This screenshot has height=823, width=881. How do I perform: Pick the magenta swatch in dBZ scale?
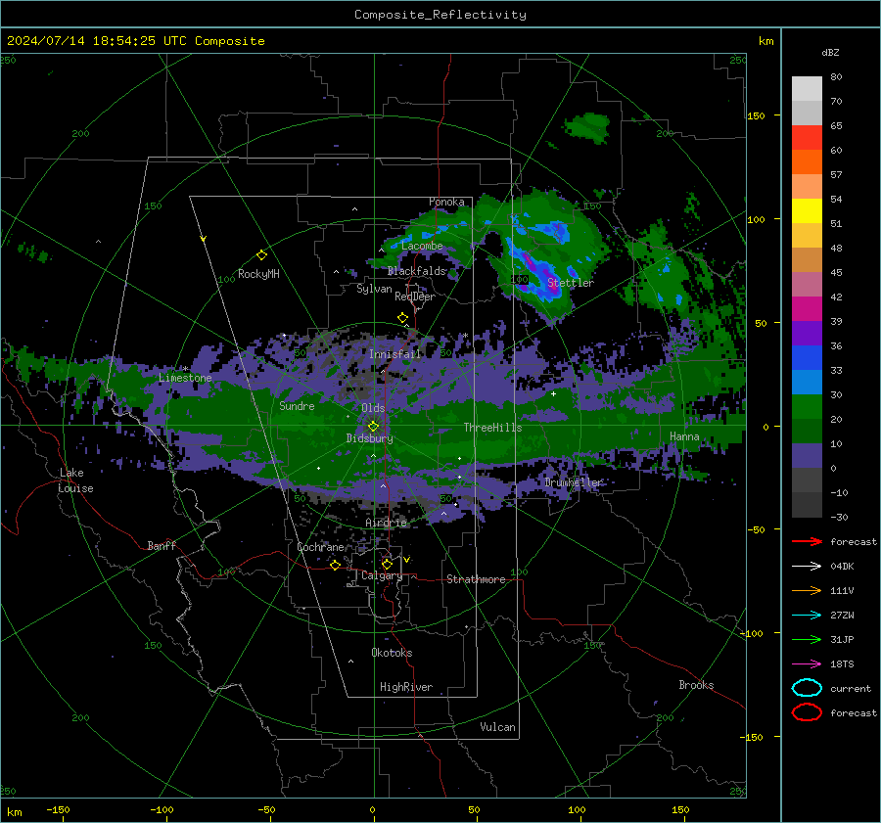(x=807, y=308)
